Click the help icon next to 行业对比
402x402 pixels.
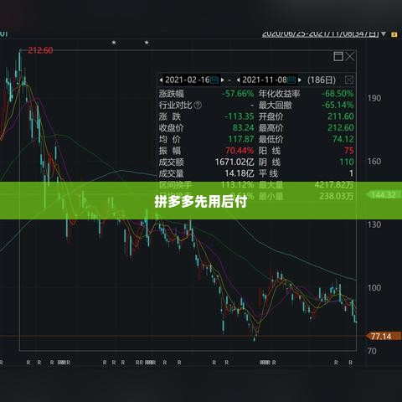[x=198, y=106]
